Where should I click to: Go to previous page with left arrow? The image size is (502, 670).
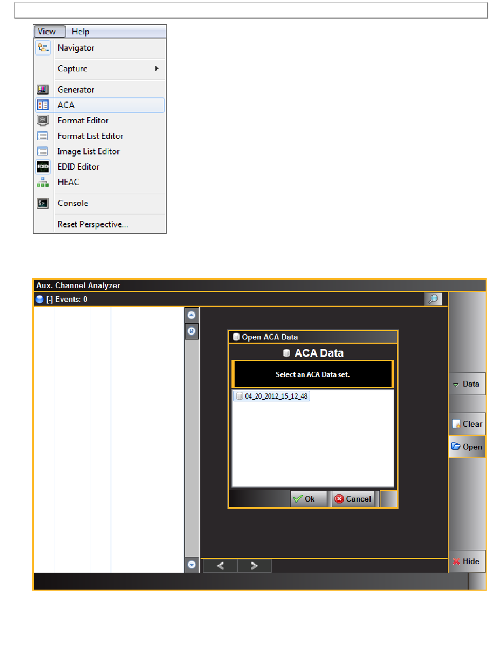click(220, 566)
